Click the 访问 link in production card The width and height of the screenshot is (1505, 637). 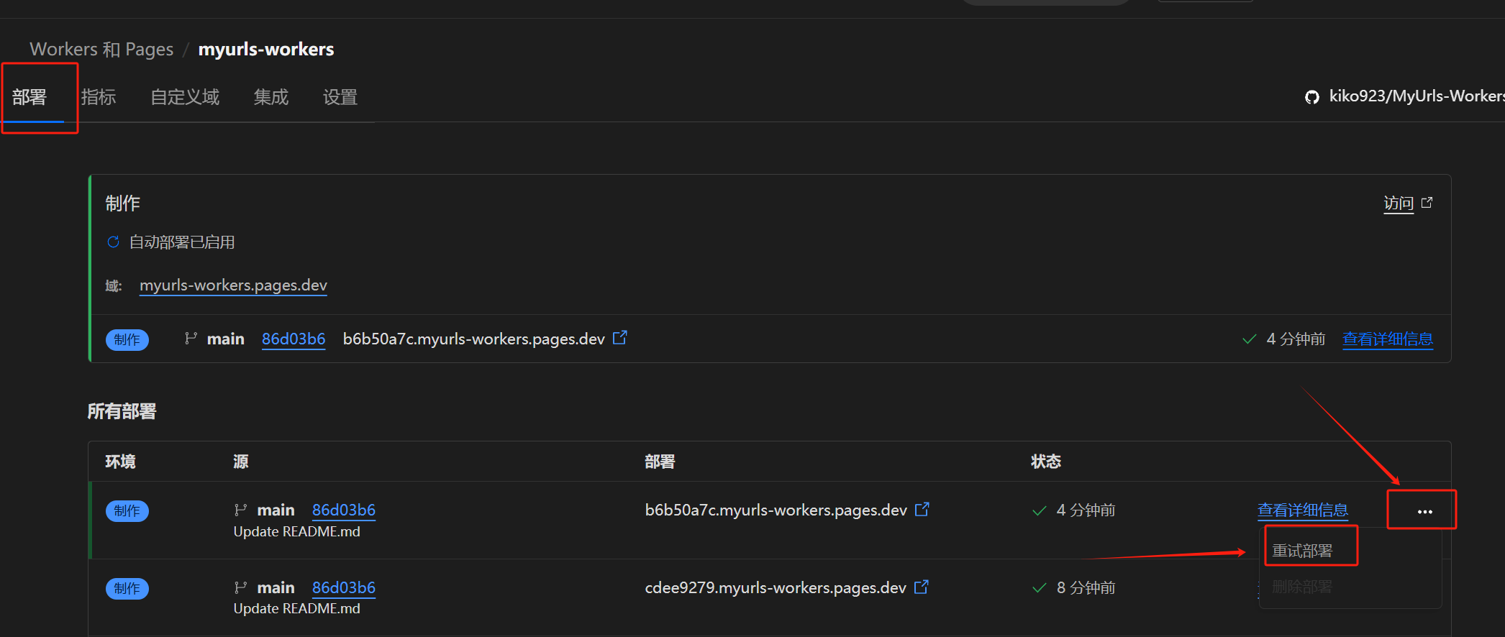(1399, 203)
